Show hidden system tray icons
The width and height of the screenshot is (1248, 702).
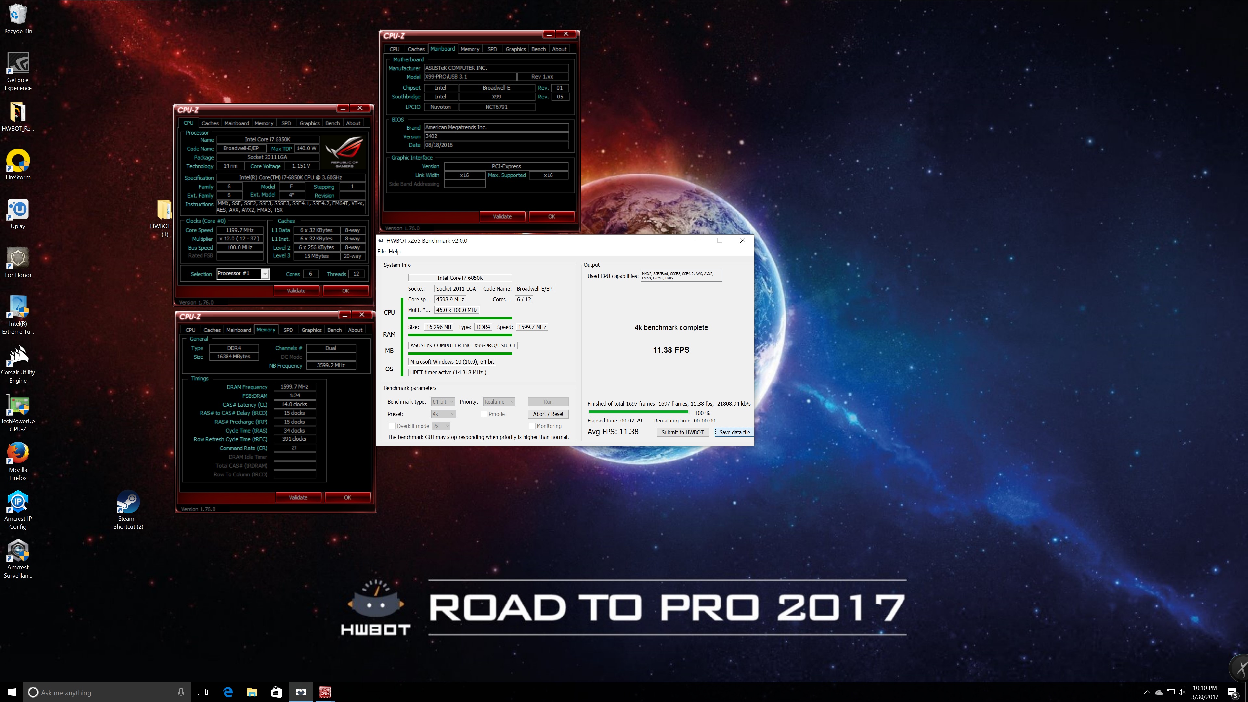[x=1147, y=692]
